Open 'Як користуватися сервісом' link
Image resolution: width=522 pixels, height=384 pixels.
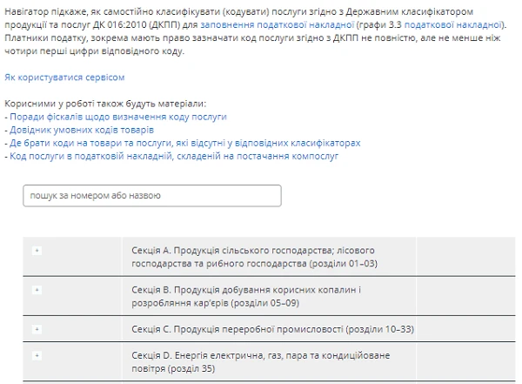(58, 77)
